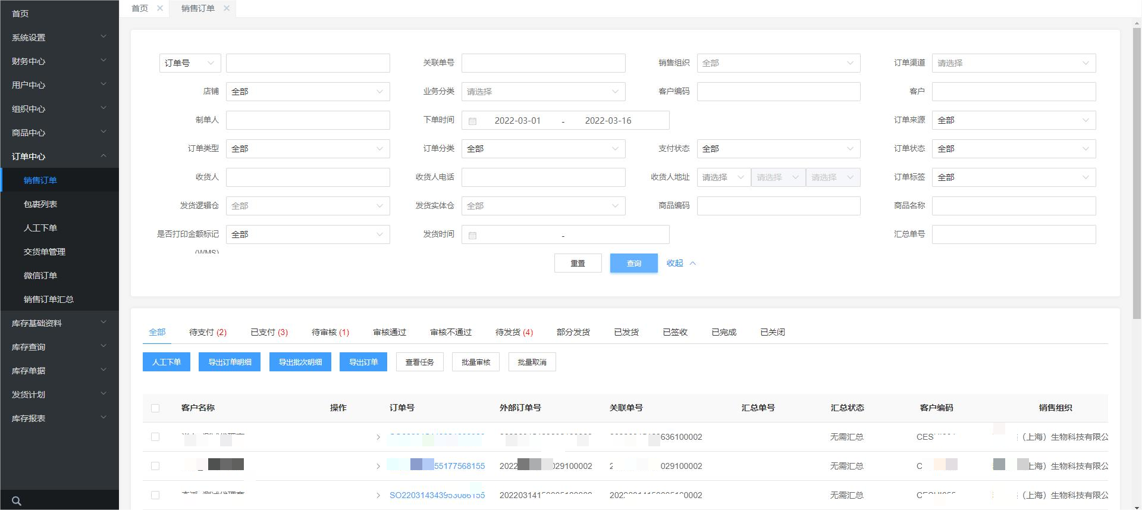The height and width of the screenshot is (510, 1142).
Task: Open the 收货人地址 province dropdown
Action: (x=723, y=177)
